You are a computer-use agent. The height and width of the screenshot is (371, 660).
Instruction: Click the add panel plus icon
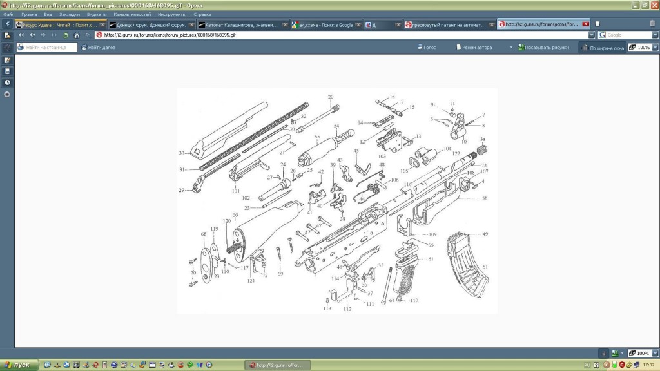point(7,94)
